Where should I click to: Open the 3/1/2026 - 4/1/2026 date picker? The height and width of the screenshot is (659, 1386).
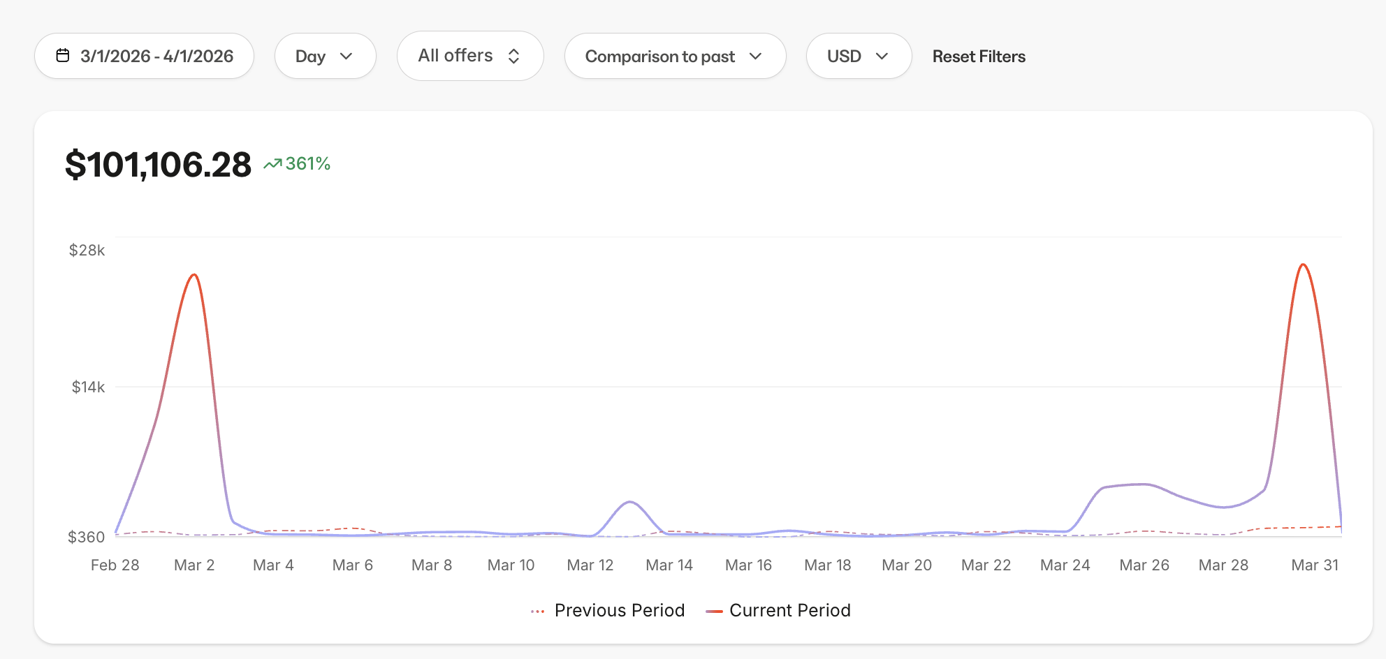(x=144, y=56)
